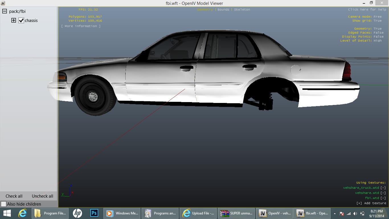This screenshot has height=219, width=389.
Task: Toggle Edged Faces from False
Action: pos(378,33)
